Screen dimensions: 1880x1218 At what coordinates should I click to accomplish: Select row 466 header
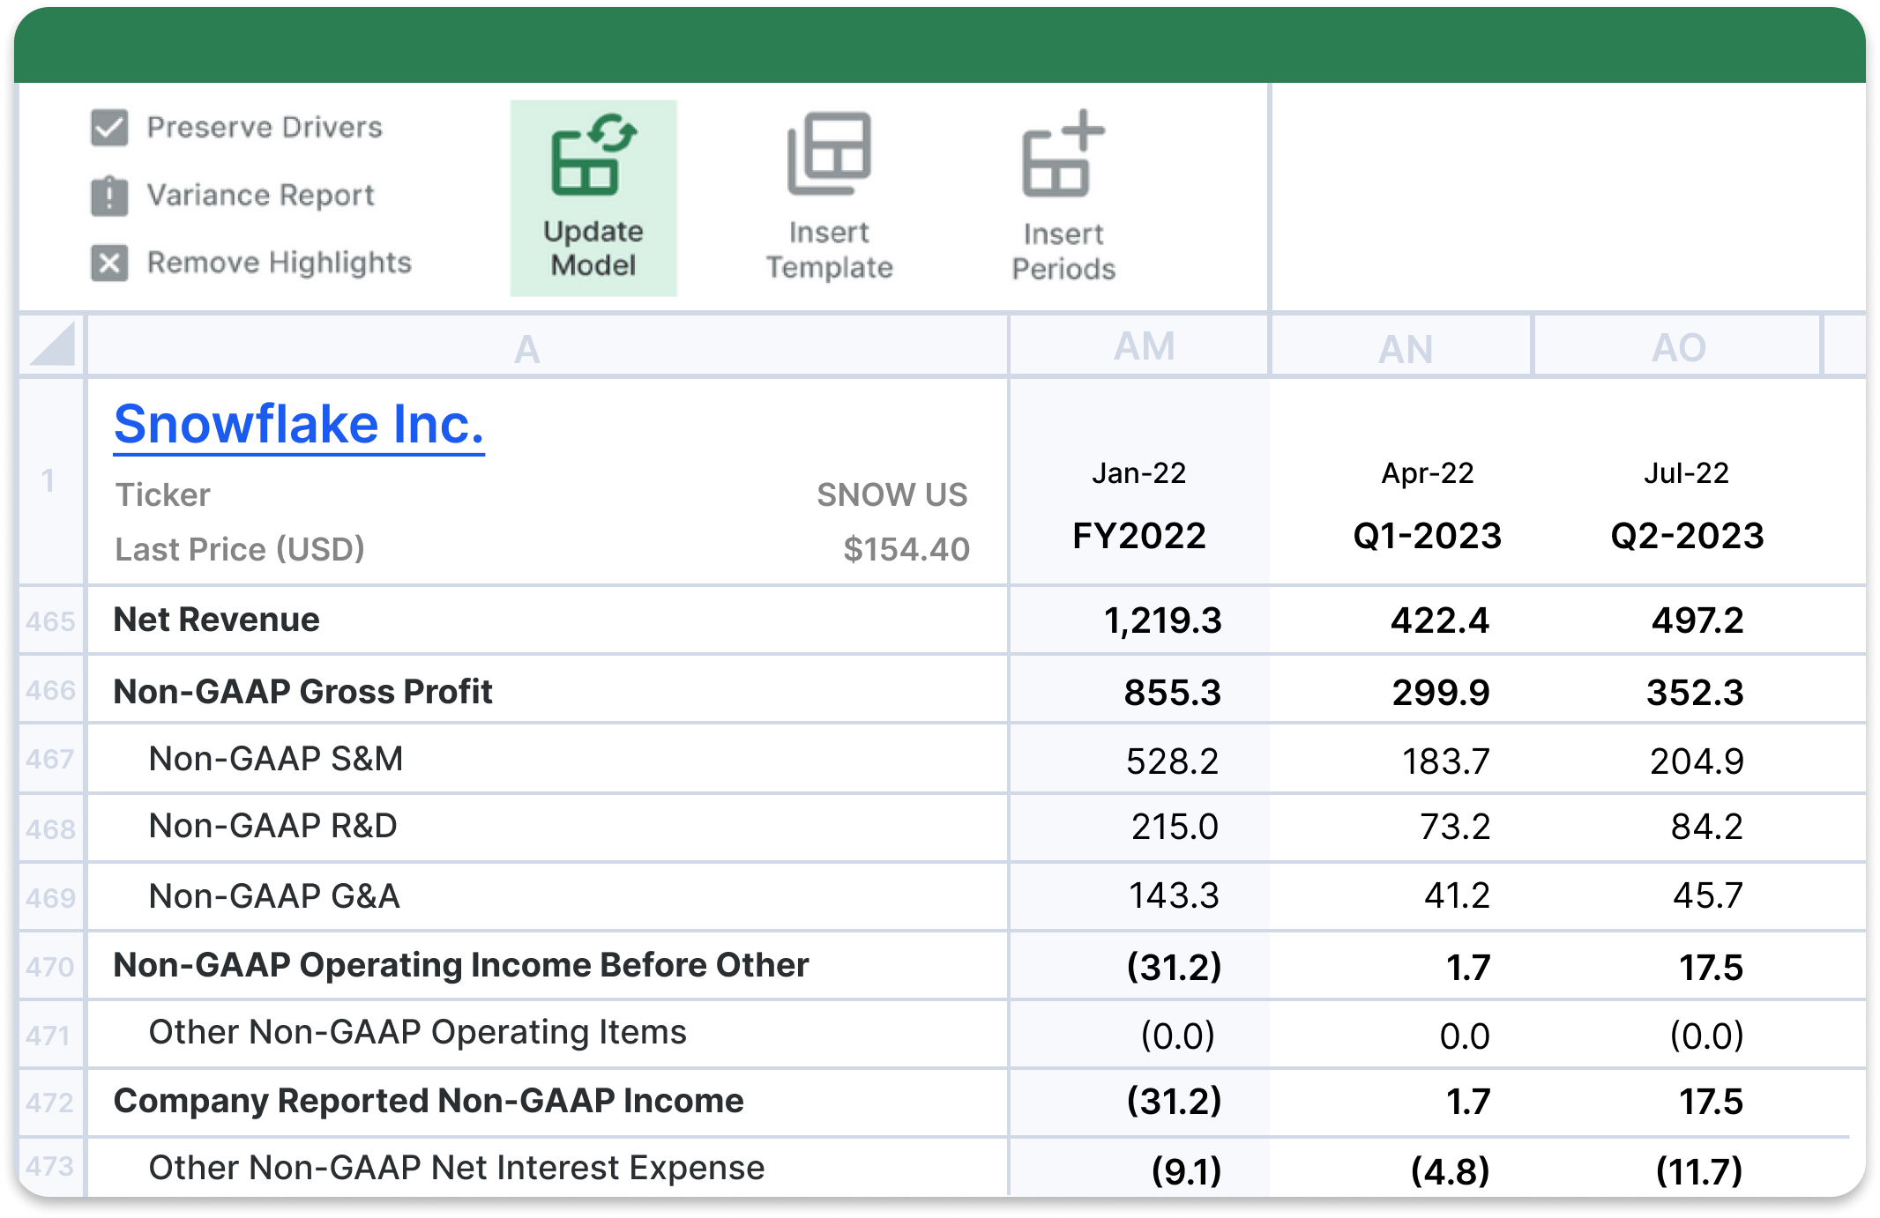point(51,690)
